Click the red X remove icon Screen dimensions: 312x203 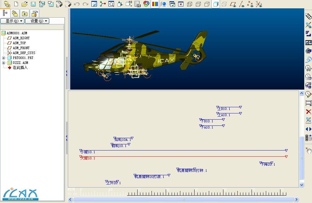coord(308,112)
